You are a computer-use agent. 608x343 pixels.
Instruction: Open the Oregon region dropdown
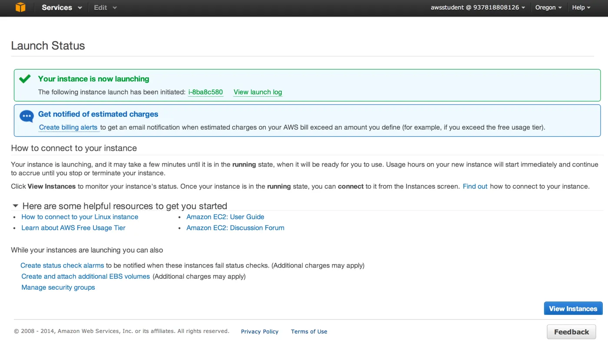pyautogui.click(x=549, y=7)
